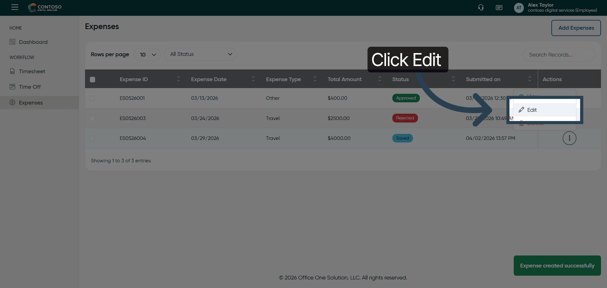Sort by Submitted on column arrows

tap(530, 79)
